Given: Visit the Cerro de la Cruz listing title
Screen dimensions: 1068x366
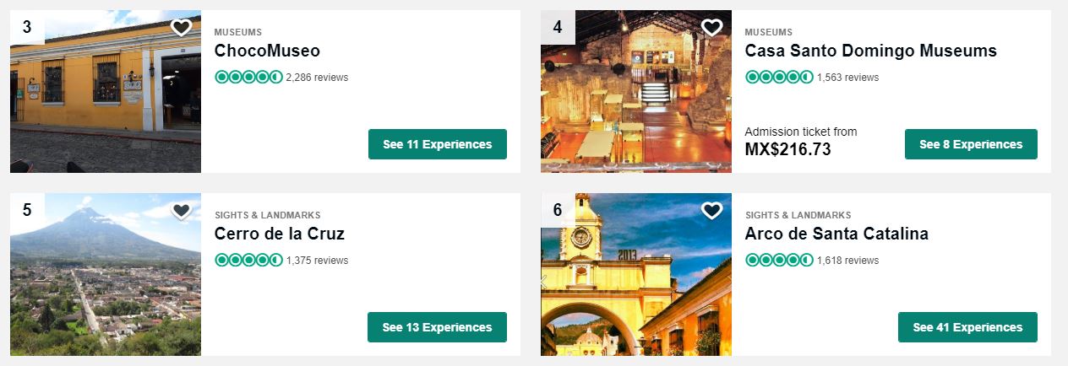Looking at the screenshot, I should point(280,234).
